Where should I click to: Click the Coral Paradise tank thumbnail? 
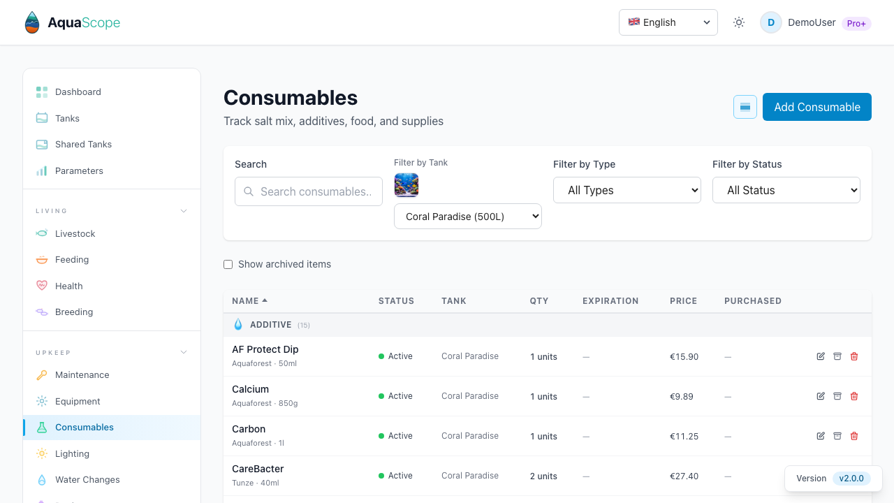(x=406, y=185)
